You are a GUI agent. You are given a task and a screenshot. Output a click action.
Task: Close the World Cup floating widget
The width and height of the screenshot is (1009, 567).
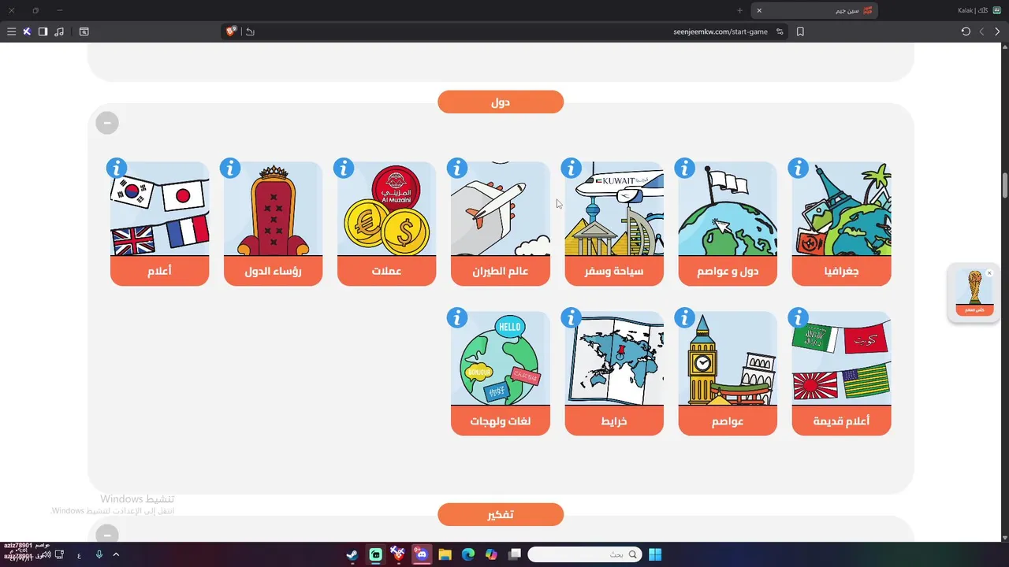pos(989,273)
